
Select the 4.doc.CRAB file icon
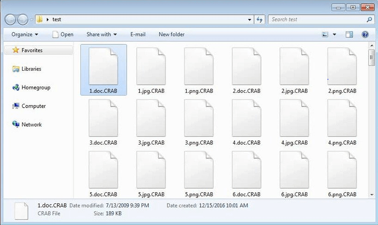coord(246,118)
